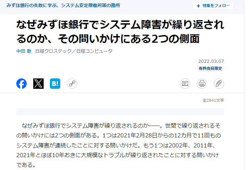Print the article using the printer icon
Screen dimensions: 248x170
click(x=202, y=84)
